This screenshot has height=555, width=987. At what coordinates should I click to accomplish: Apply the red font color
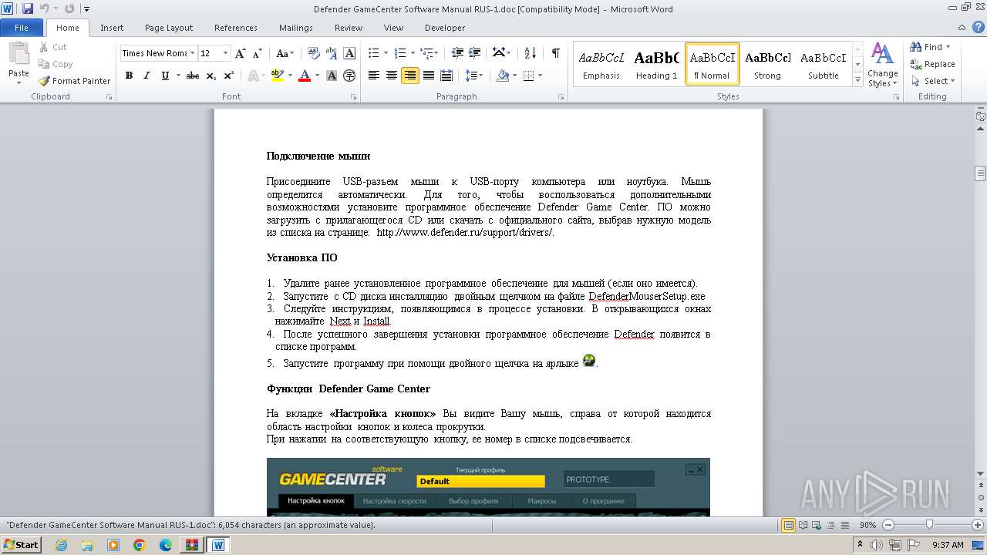coord(305,76)
